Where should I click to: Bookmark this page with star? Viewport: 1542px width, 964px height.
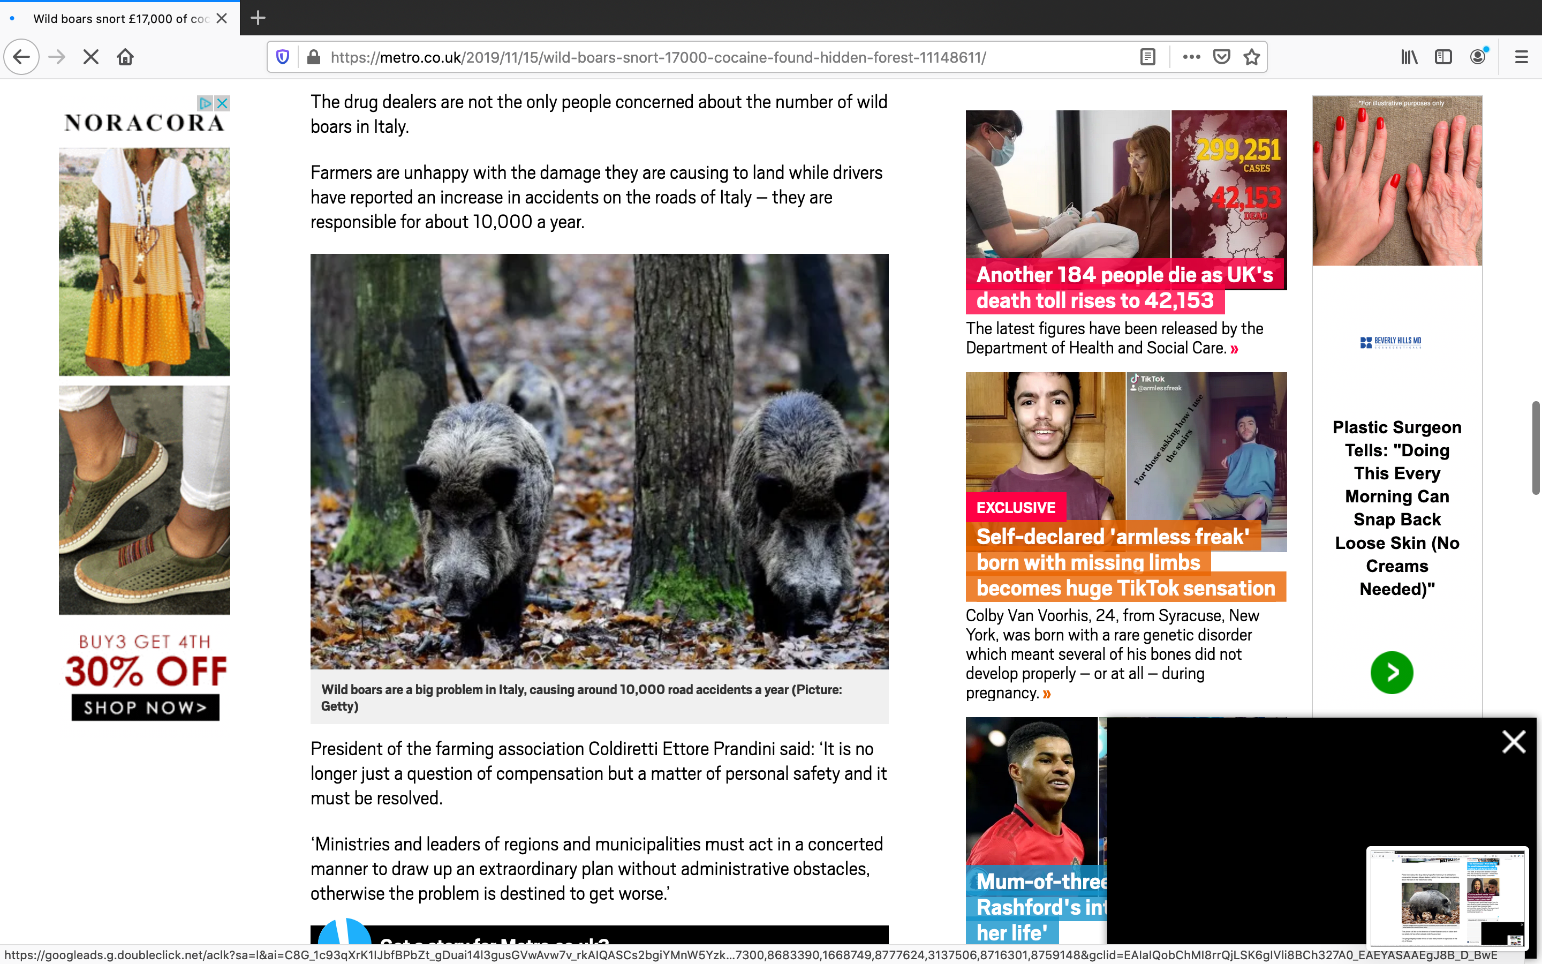[x=1251, y=57]
